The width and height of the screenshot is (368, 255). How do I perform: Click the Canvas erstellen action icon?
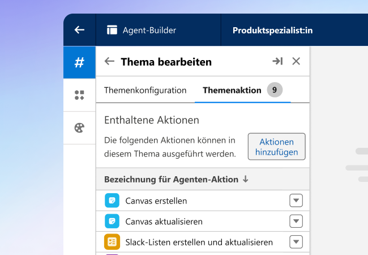[x=112, y=201]
